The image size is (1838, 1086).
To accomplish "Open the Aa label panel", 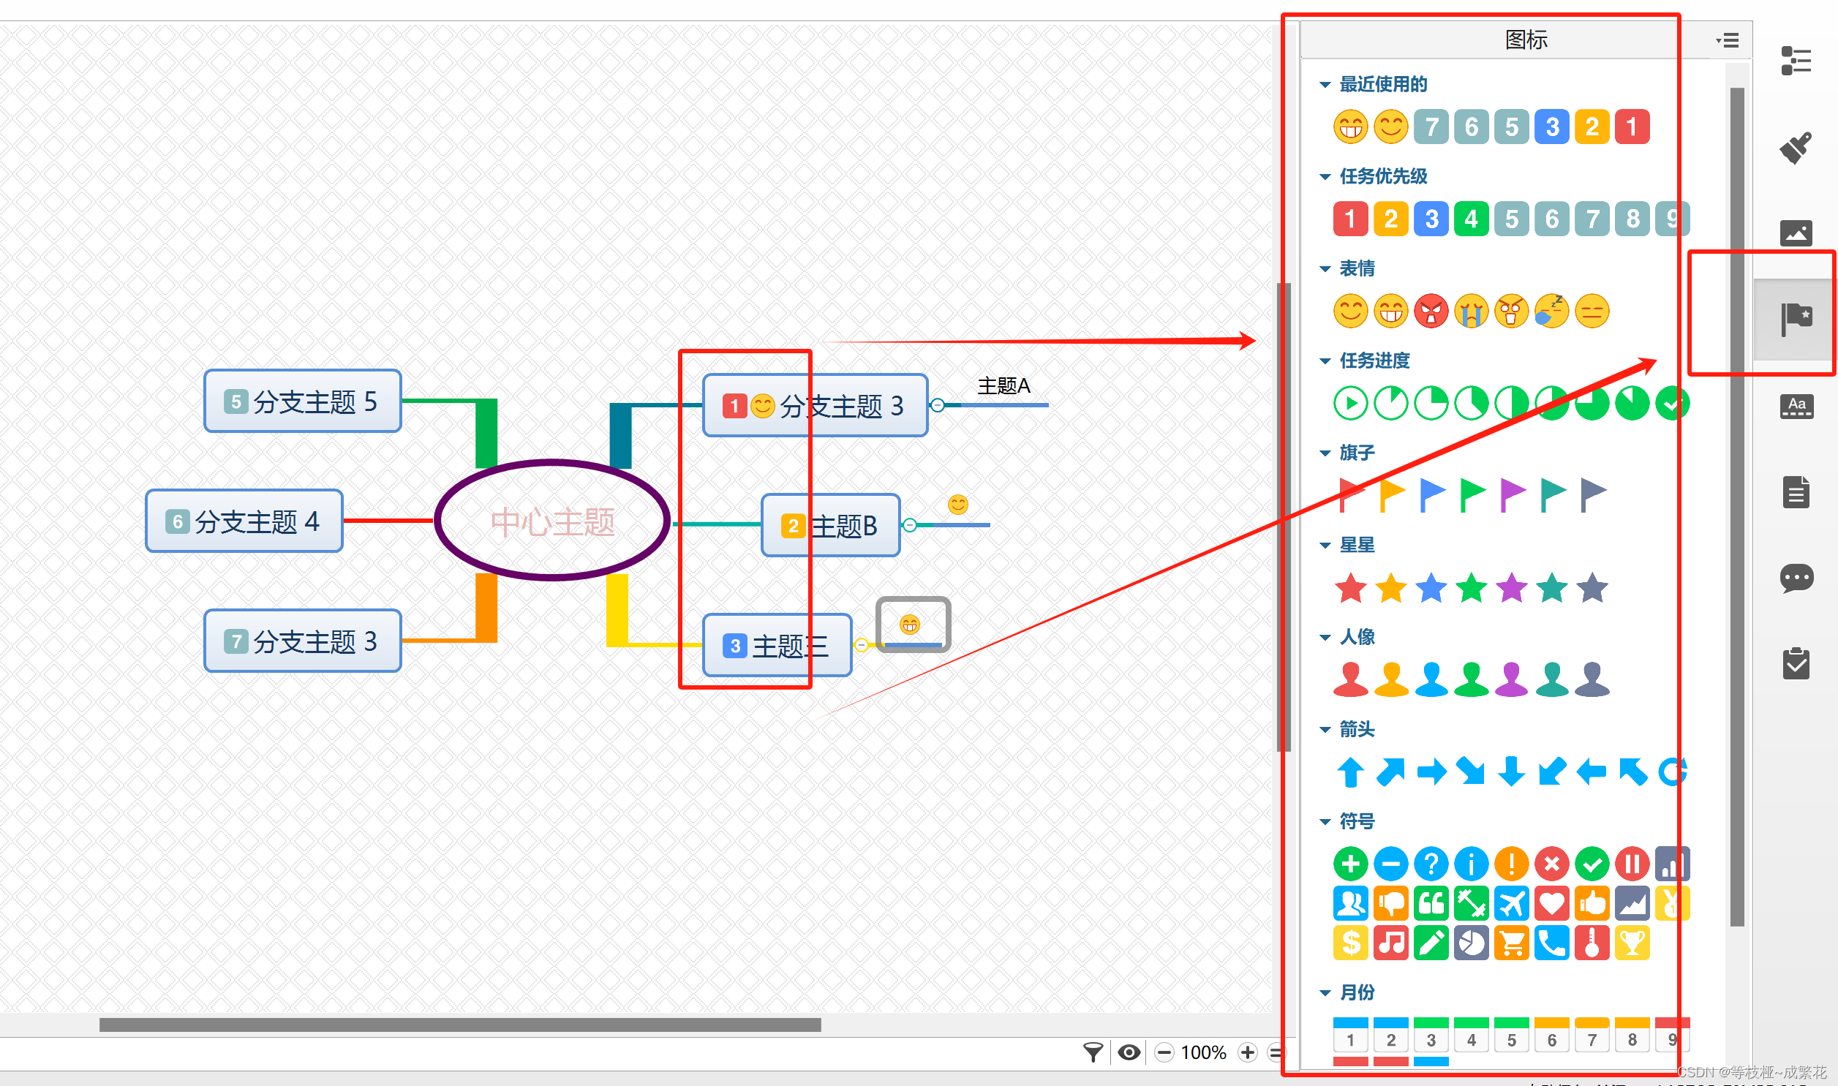I will 1798,406.
